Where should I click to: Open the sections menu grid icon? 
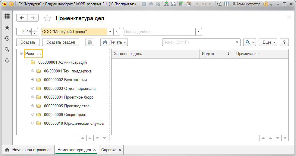click(7, 16)
